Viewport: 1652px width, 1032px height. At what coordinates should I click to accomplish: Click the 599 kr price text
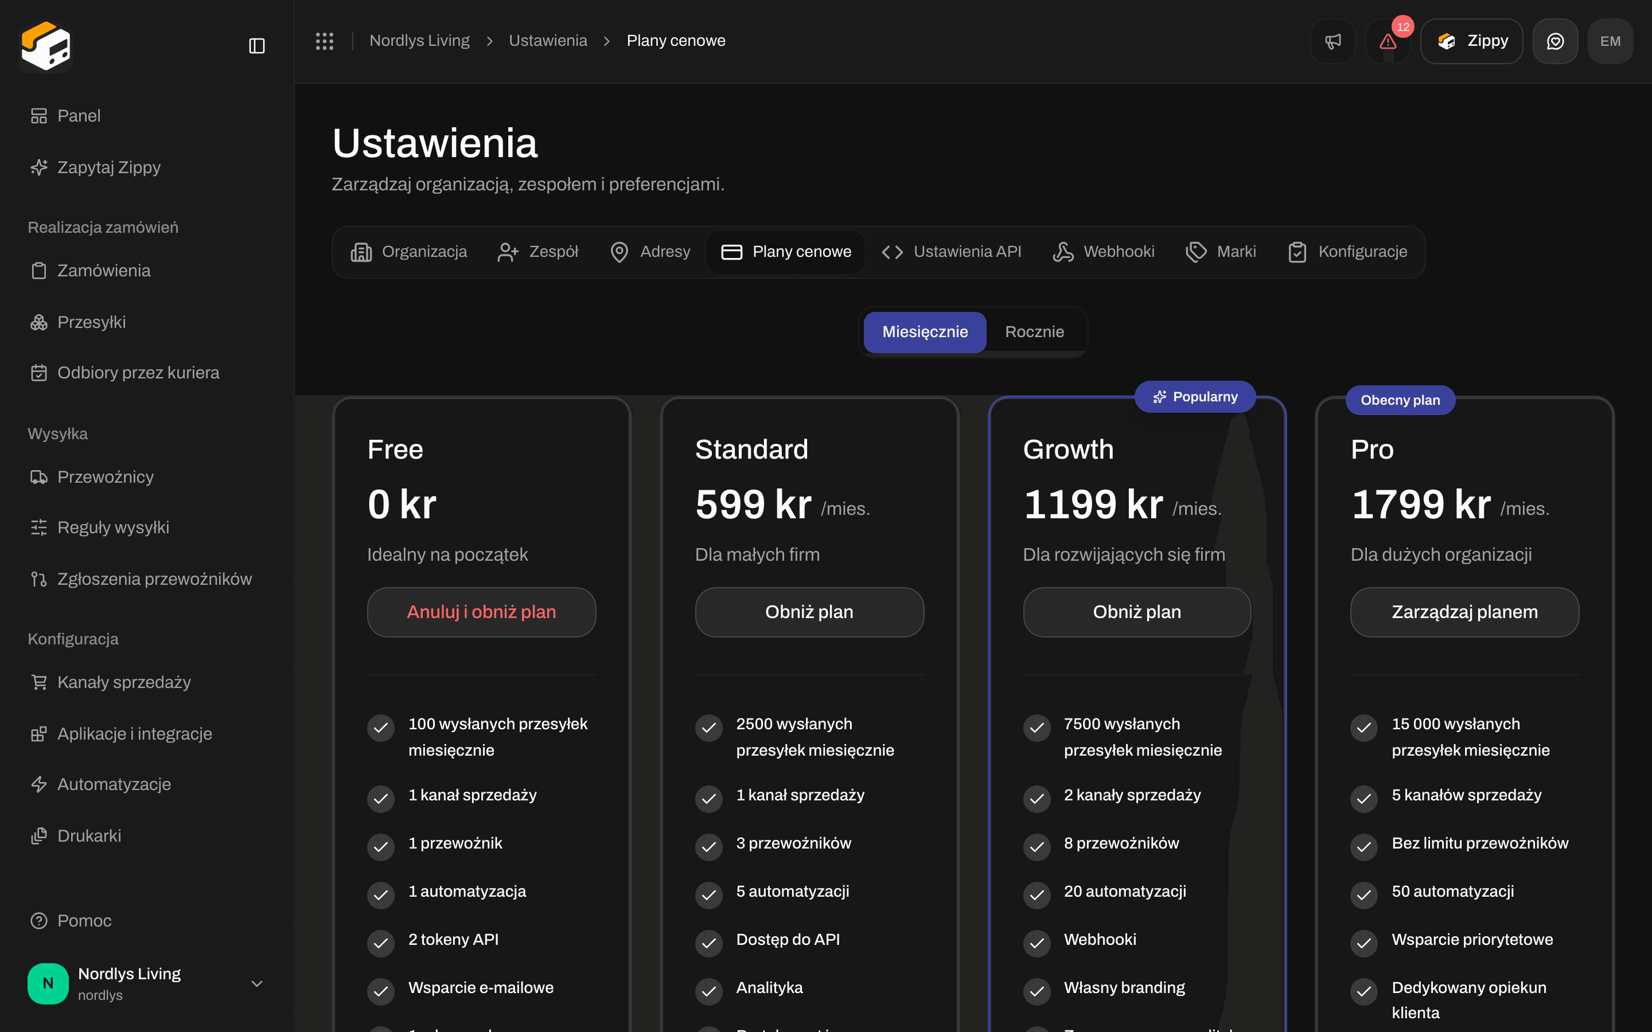[753, 505]
